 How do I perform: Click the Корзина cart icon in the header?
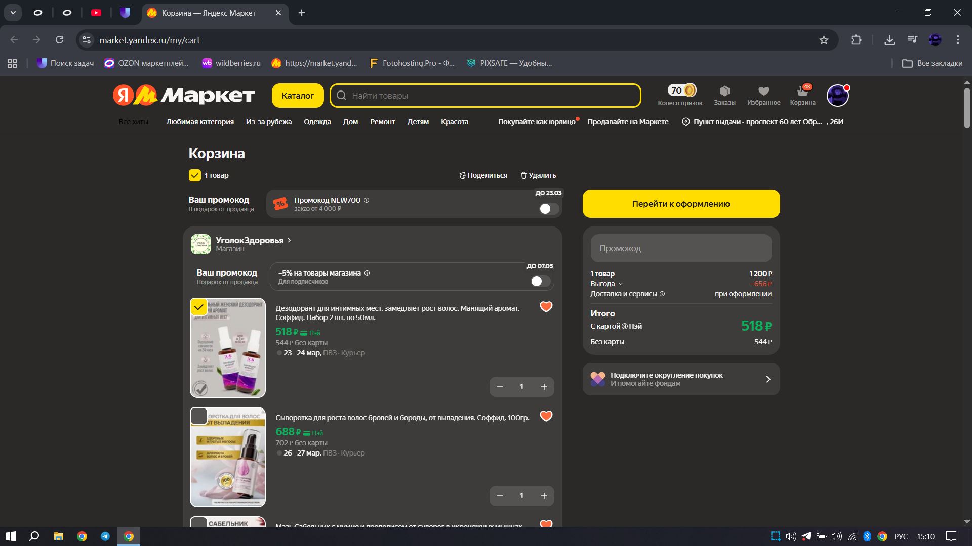click(802, 91)
